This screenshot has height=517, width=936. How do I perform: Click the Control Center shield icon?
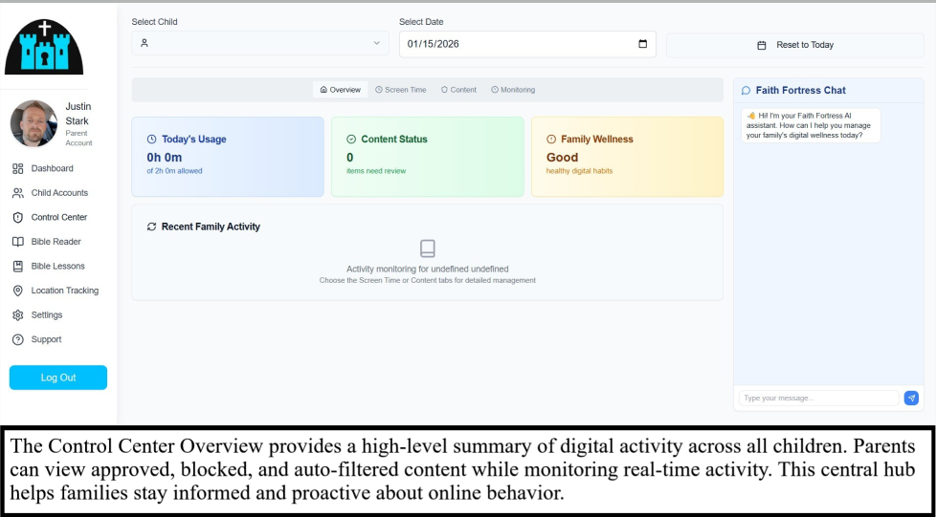18,217
